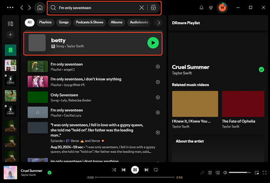This screenshot has width=270, height=183.
Task: Open Taylor Swift artist link in now playing bar
Action: coord(28,175)
